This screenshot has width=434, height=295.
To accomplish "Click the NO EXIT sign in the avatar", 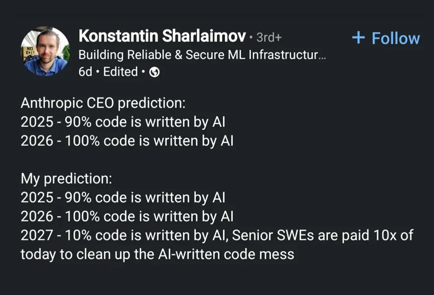I will click(29, 51).
